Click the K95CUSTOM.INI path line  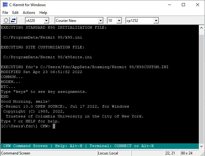(84, 67)
